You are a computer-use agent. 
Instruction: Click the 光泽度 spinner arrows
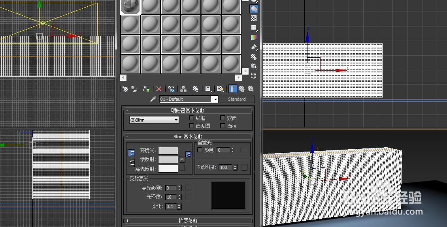[179, 197]
